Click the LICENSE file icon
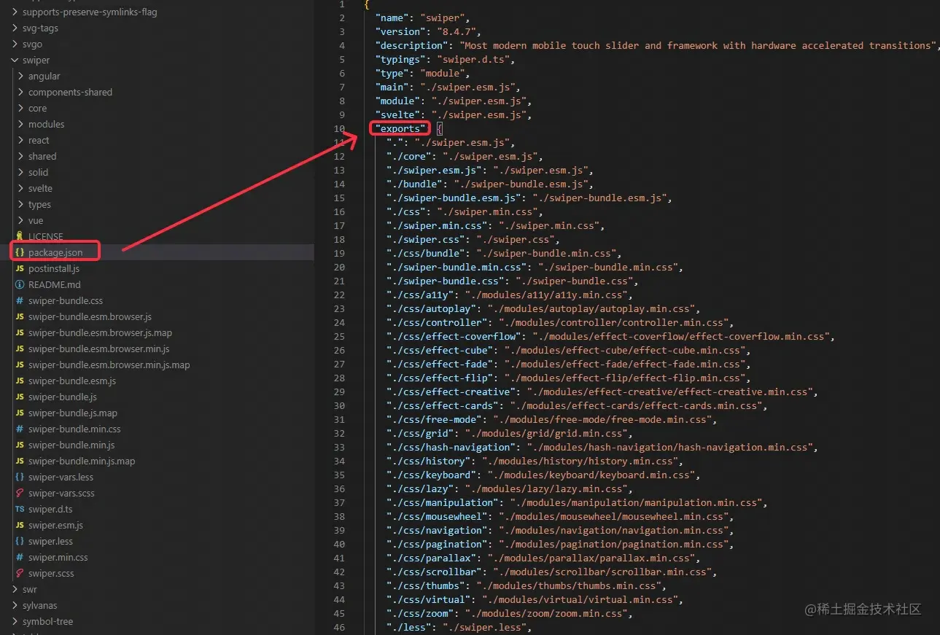The image size is (940, 635). 20,236
